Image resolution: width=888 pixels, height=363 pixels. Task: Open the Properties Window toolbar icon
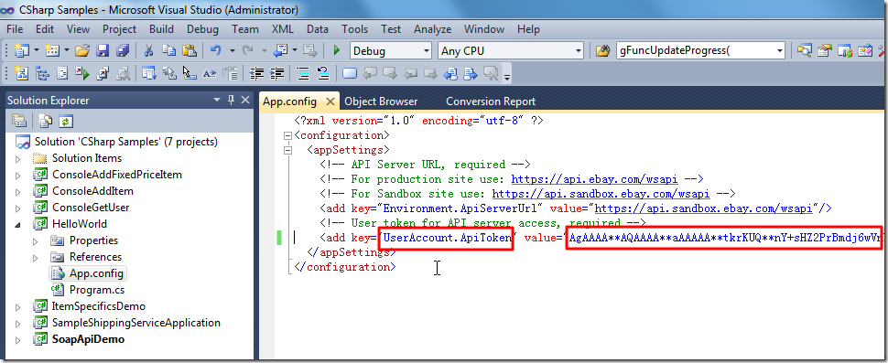(825, 50)
